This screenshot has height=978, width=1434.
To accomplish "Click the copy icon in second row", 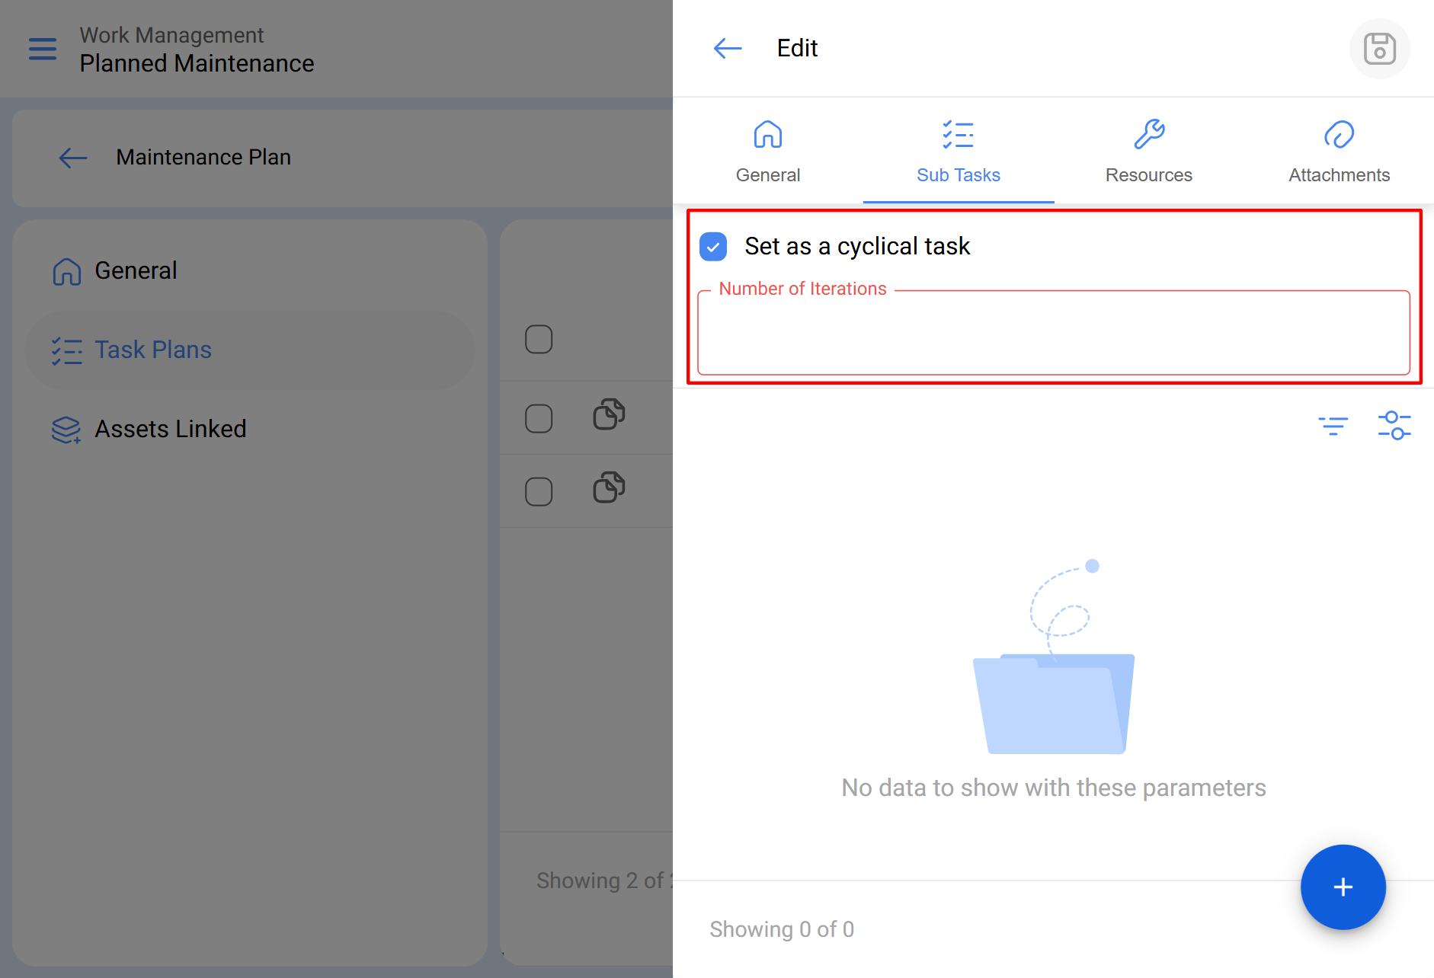I will click(x=609, y=488).
